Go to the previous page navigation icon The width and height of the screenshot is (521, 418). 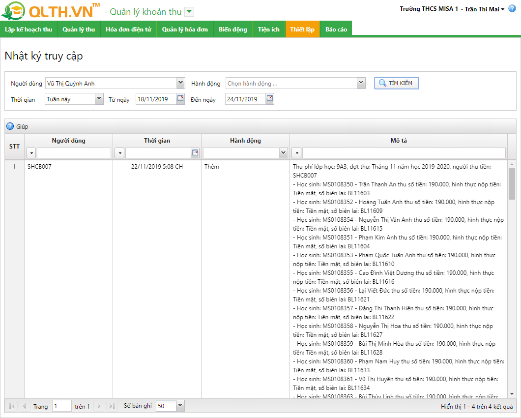(24, 406)
